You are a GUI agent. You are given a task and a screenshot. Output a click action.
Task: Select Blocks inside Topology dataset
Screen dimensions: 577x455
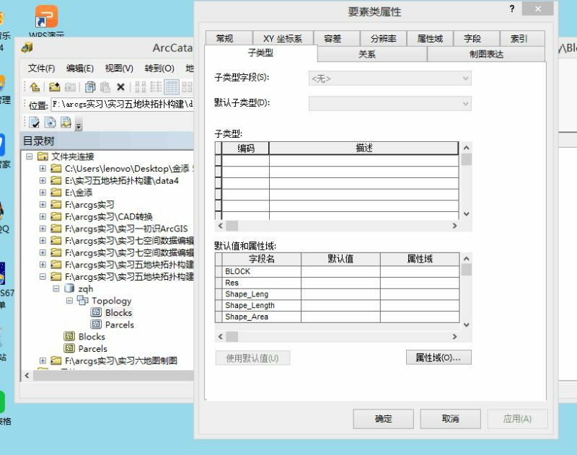pos(118,313)
